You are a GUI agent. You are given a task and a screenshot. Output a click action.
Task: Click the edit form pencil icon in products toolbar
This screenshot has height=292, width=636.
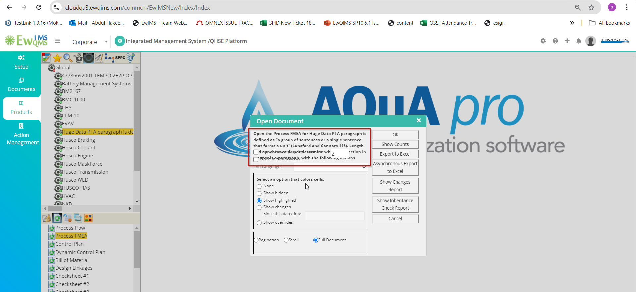47,58
